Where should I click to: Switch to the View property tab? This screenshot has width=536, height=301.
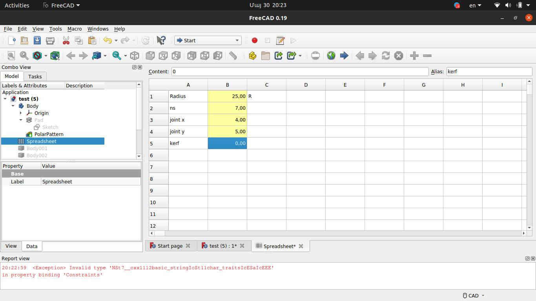(11, 246)
